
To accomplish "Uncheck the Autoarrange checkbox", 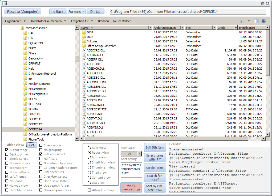I will pyautogui.click(x=7, y=150).
